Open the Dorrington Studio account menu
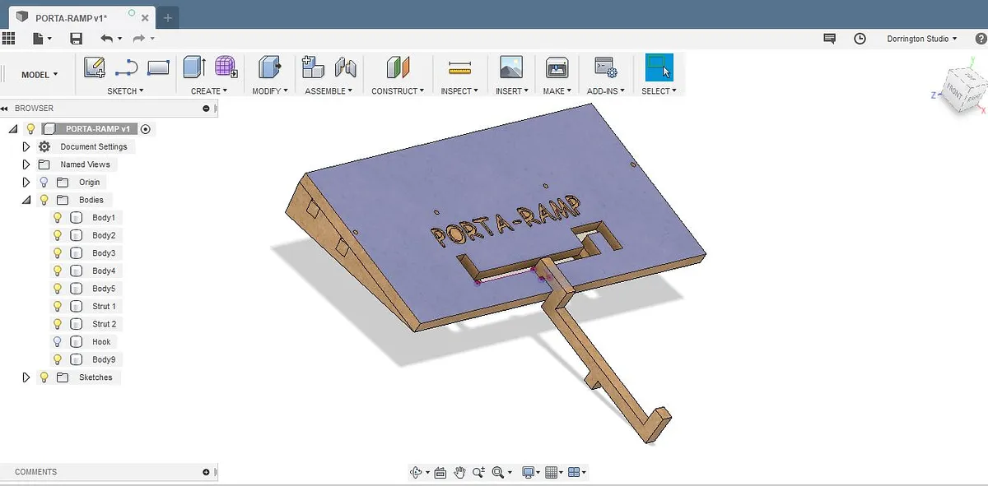Image resolution: width=988 pixels, height=486 pixels. coord(921,39)
